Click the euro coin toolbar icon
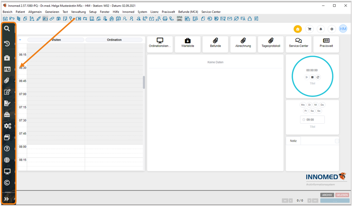352x206 pixels. click(210, 19)
